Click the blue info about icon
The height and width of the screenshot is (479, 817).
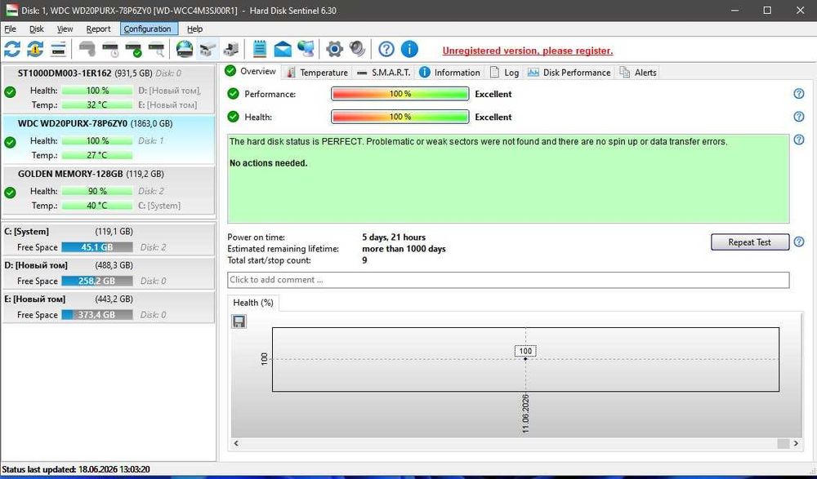tap(409, 50)
